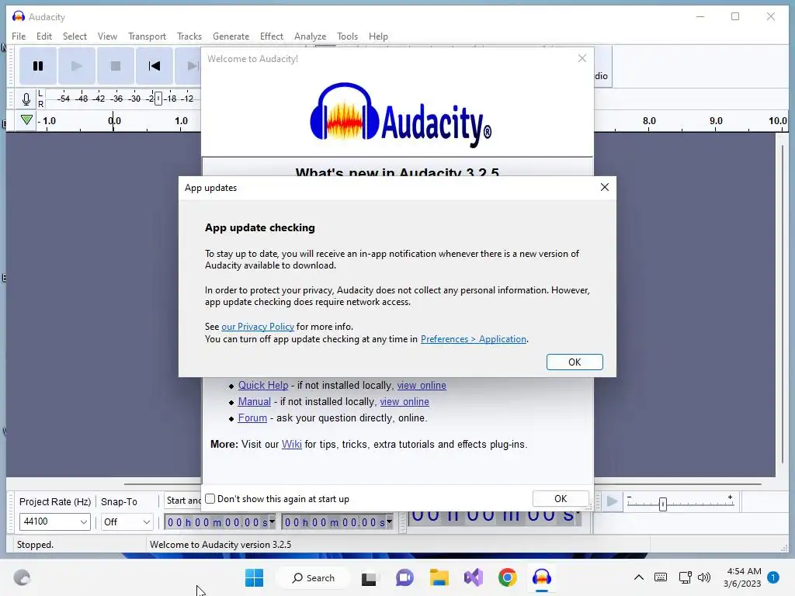
Task: Open the Chat app in the taskbar
Action: coord(404,577)
